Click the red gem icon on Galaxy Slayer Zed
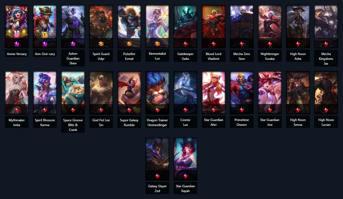This screenshot has width=343, height=199. coord(157,176)
